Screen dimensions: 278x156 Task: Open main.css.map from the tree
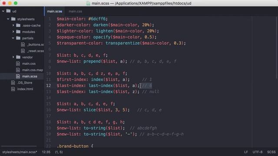pyautogui.click(x=33, y=70)
